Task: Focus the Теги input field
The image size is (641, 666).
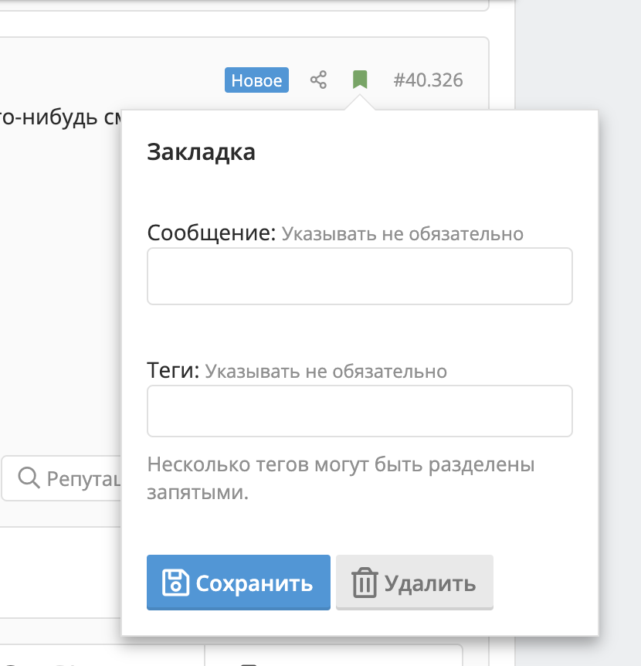Action: point(360,411)
